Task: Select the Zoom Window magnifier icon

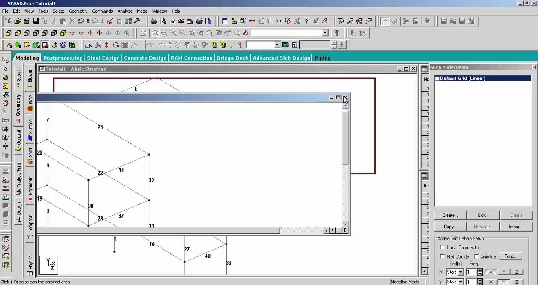Action: tap(156, 33)
